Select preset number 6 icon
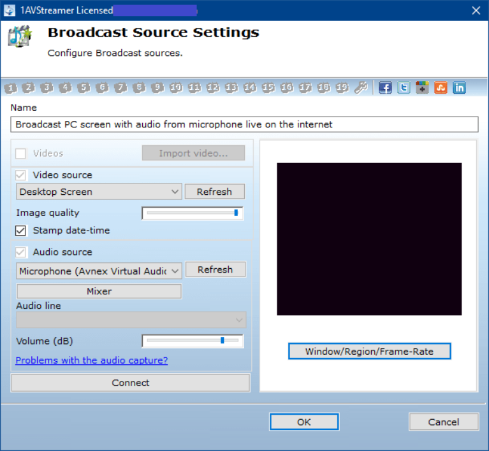 coord(102,88)
